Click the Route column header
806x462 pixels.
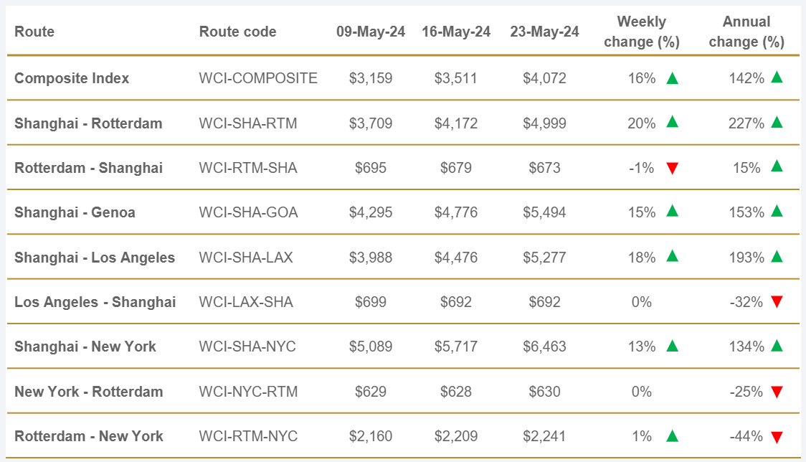[x=34, y=32]
